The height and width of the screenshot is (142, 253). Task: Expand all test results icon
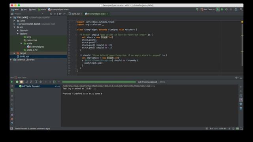click(x=36, y=82)
